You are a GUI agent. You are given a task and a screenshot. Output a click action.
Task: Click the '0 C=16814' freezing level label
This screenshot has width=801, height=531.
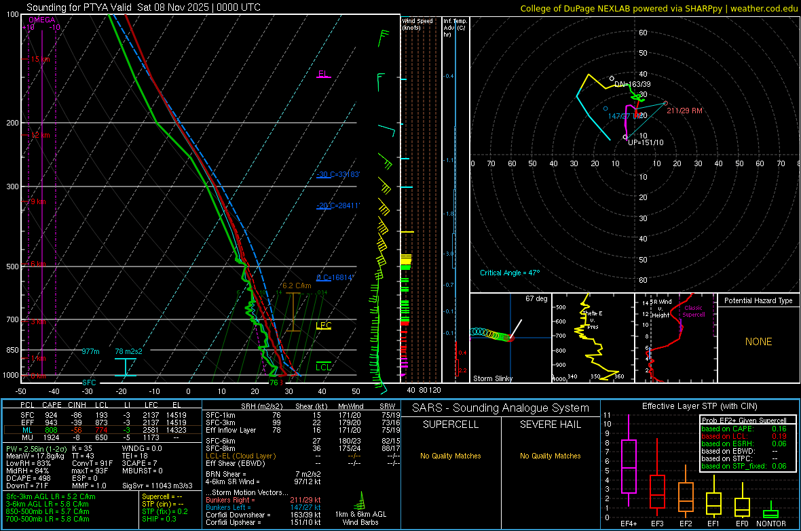335,278
